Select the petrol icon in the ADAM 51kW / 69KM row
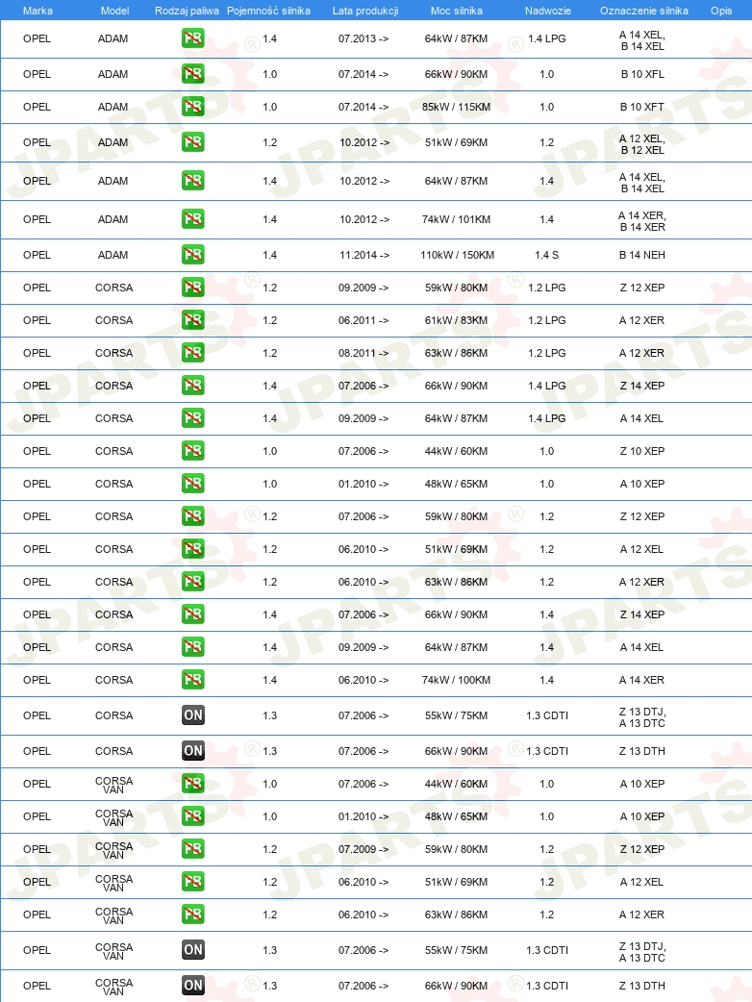The height and width of the screenshot is (1002, 752). tap(193, 142)
